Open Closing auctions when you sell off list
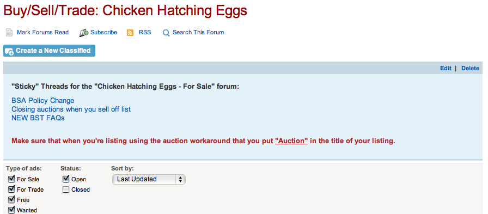The height and width of the screenshot is (214, 488). coord(71,109)
